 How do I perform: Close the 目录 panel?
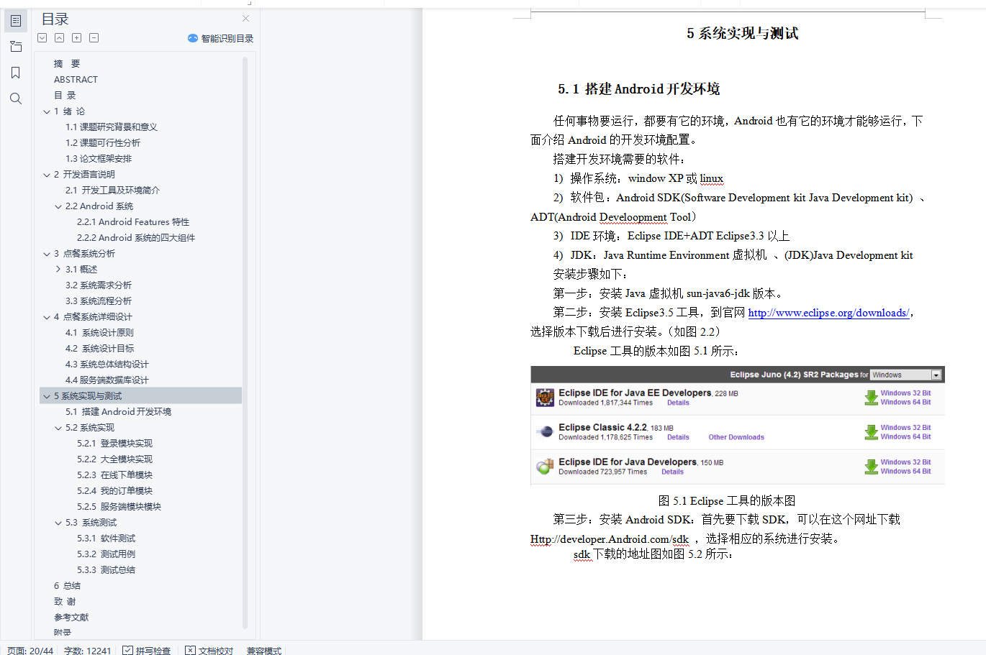[x=246, y=19]
